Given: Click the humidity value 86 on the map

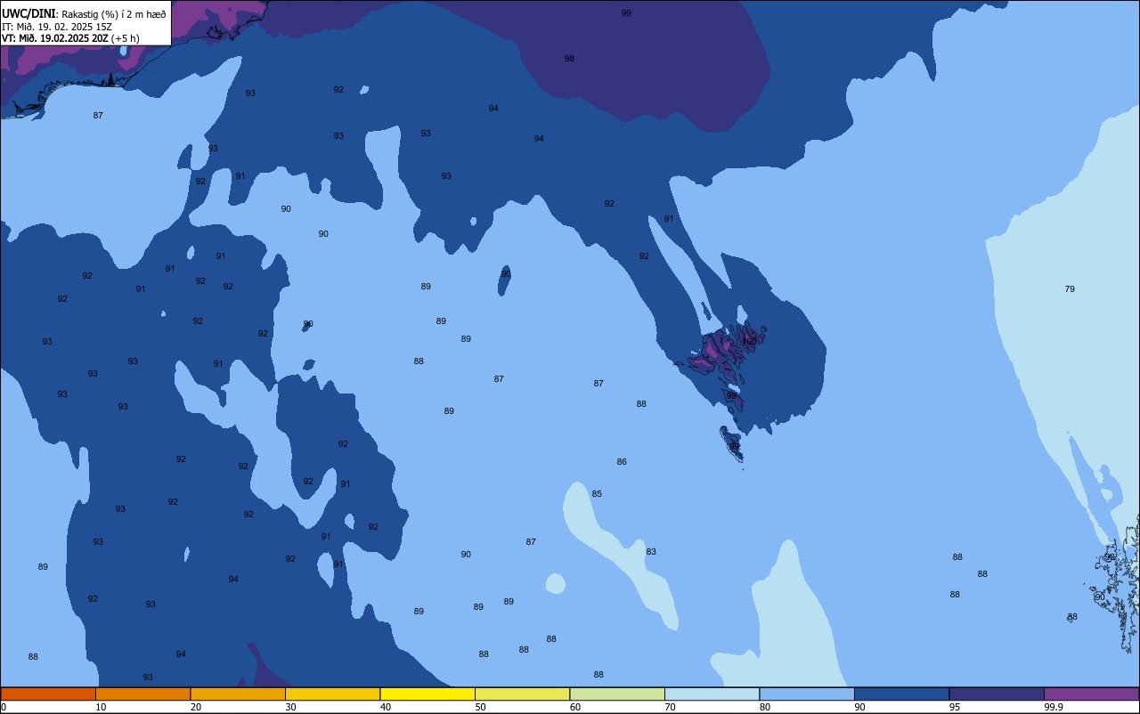Looking at the screenshot, I should [622, 462].
